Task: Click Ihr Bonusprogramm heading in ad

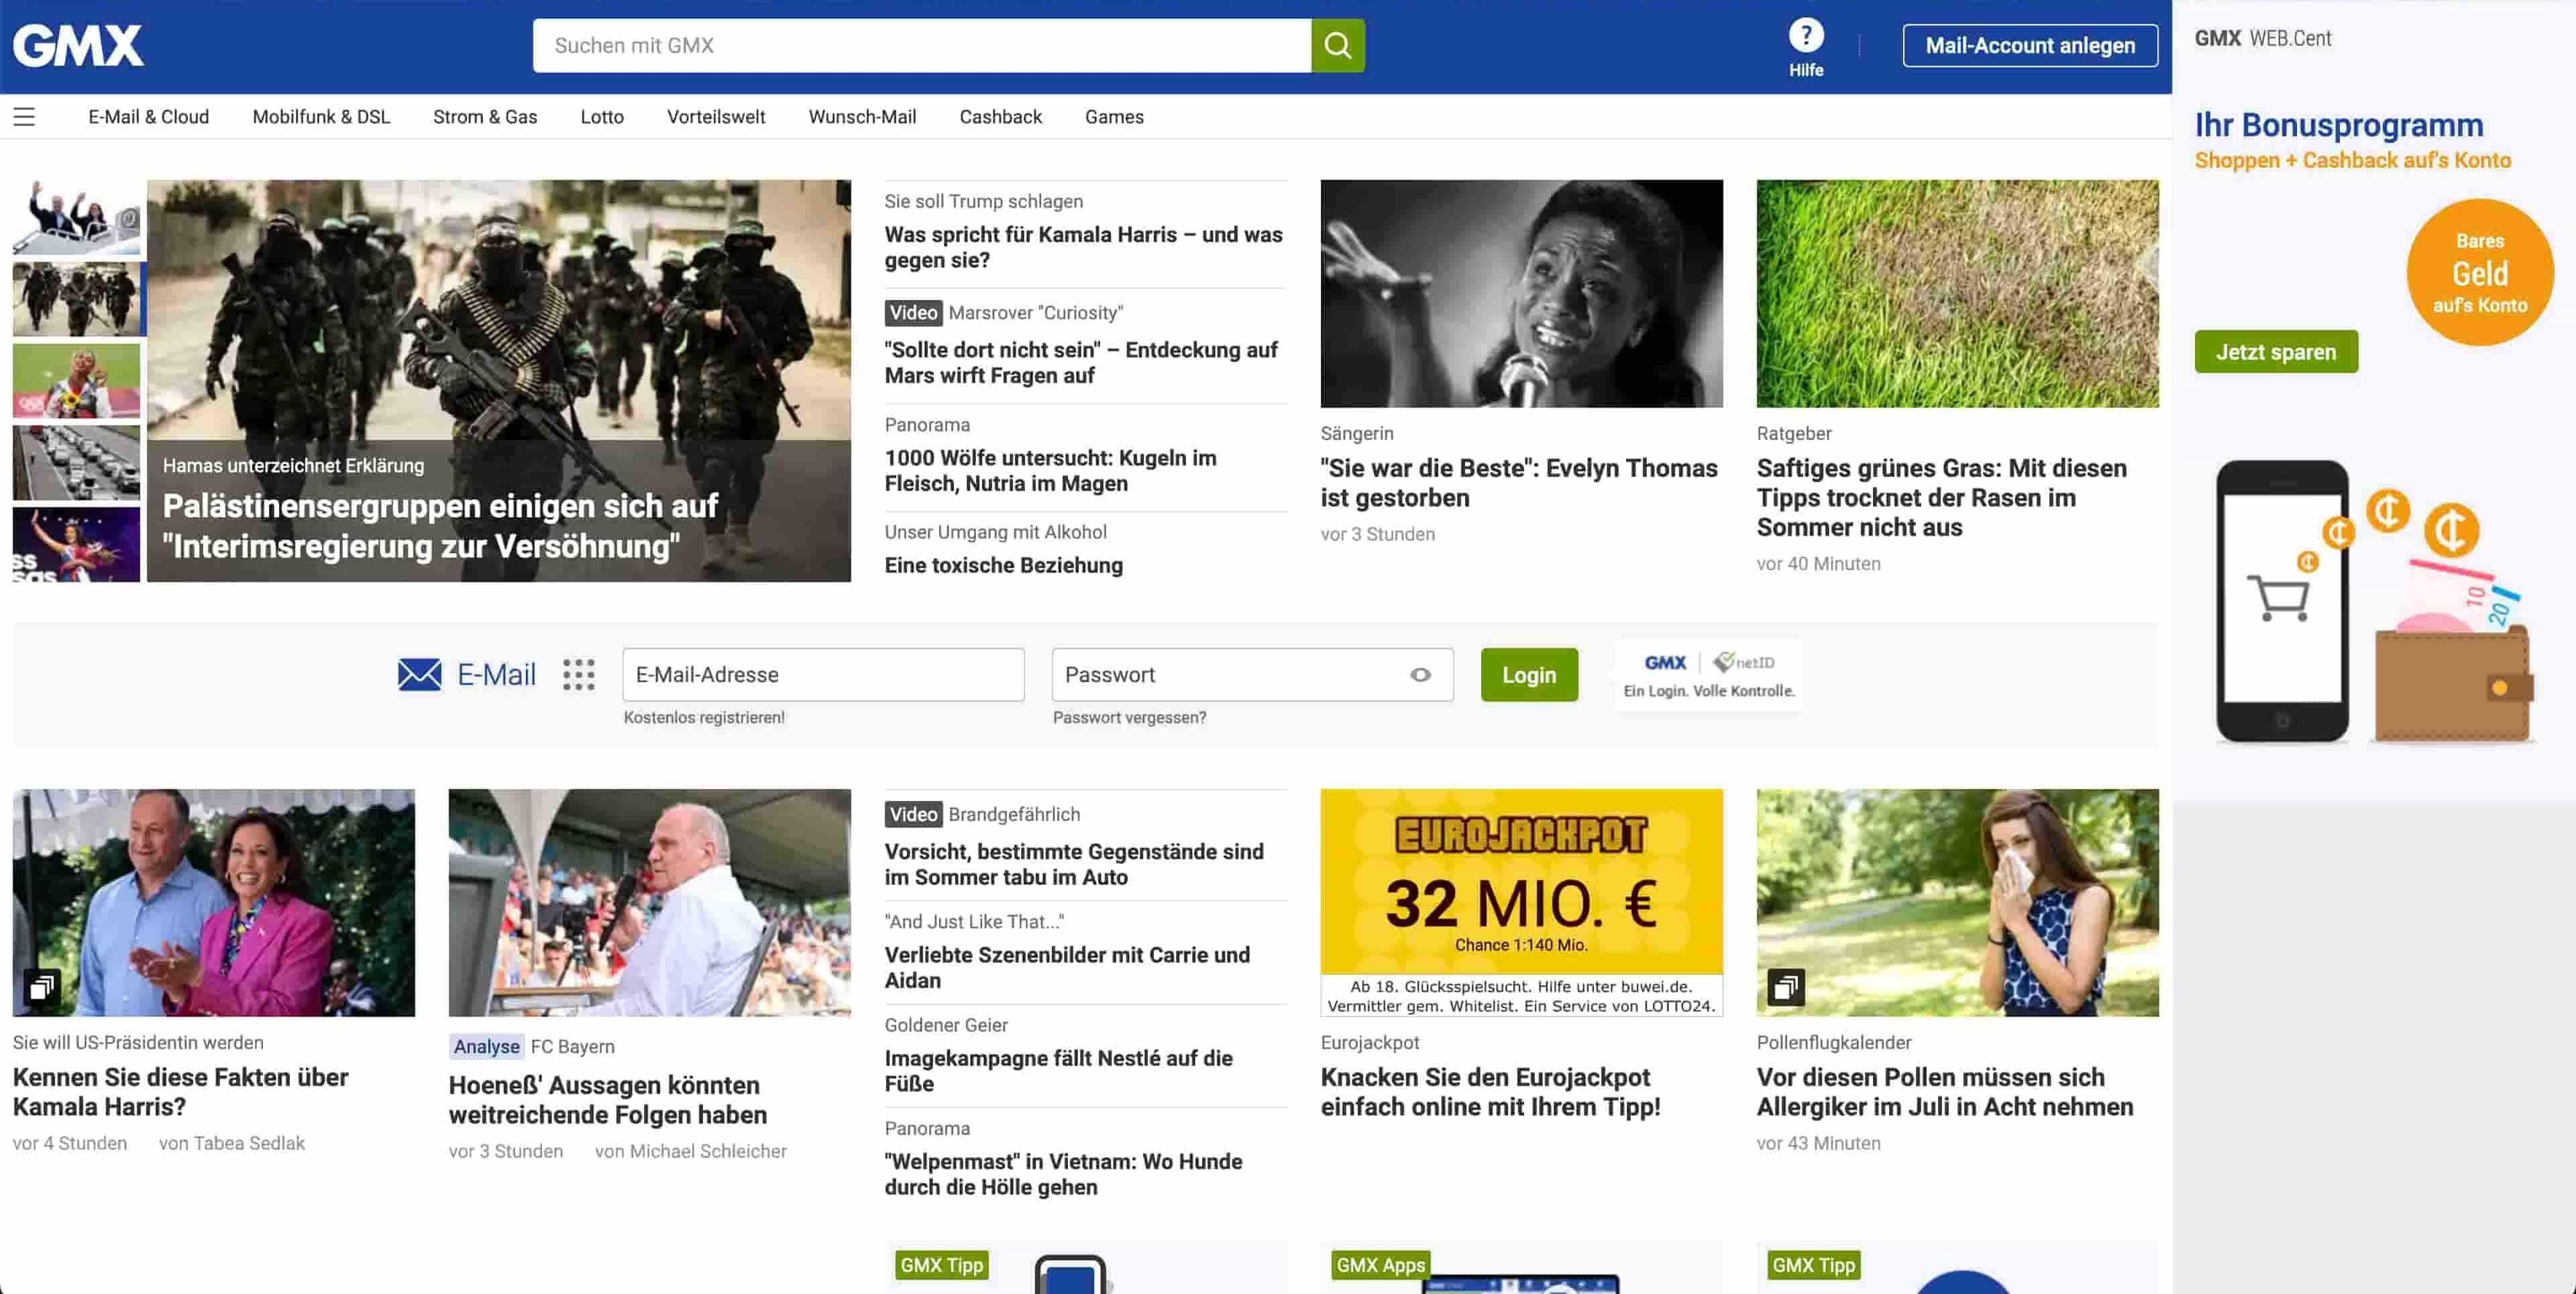Action: pyautogui.click(x=2338, y=125)
